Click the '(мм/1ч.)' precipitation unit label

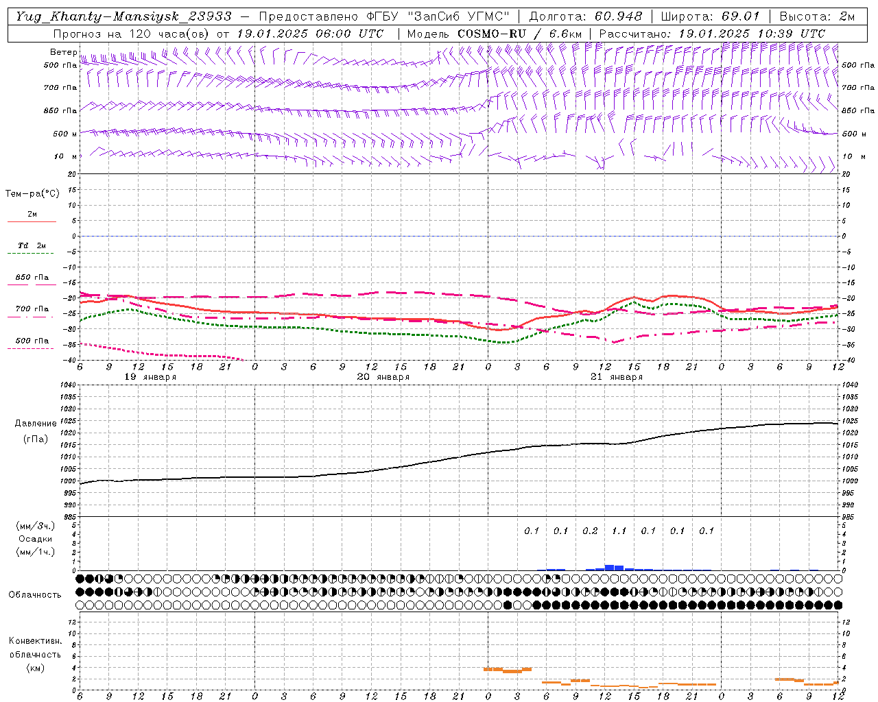pyautogui.click(x=36, y=552)
